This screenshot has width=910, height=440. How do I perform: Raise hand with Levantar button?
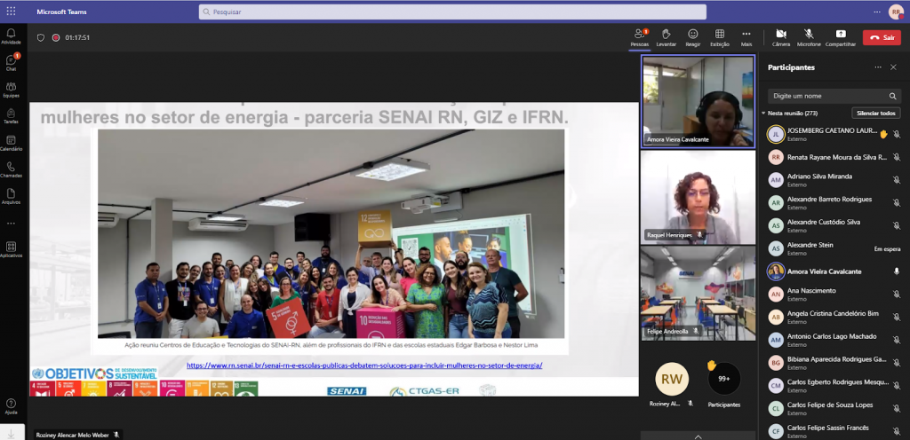point(667,37)
